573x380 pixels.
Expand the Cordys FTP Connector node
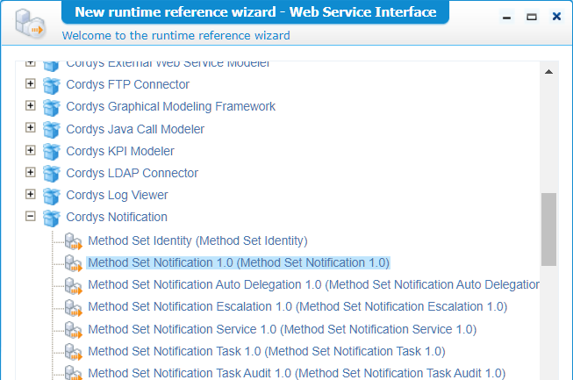[31, 83]
